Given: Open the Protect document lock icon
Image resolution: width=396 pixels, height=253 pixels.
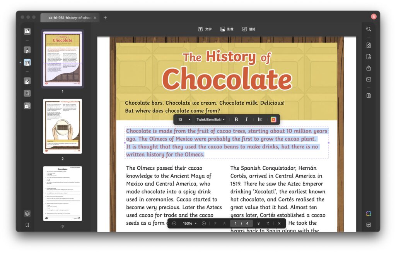Looking at the screenshot, I should pyautogui.click(x=369, y=57).
